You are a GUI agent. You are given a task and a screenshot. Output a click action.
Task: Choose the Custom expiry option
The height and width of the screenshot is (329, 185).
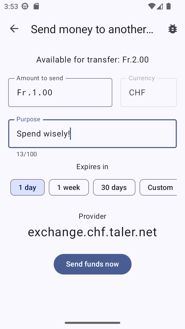click(159, 187)
